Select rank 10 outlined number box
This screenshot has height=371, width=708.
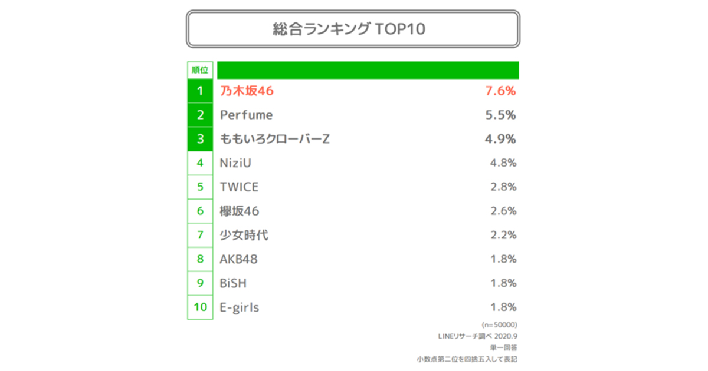pyautogui.click(x=200, y=307)
